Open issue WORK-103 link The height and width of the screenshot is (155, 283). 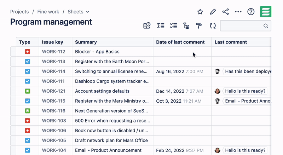(x=54, y=121)
